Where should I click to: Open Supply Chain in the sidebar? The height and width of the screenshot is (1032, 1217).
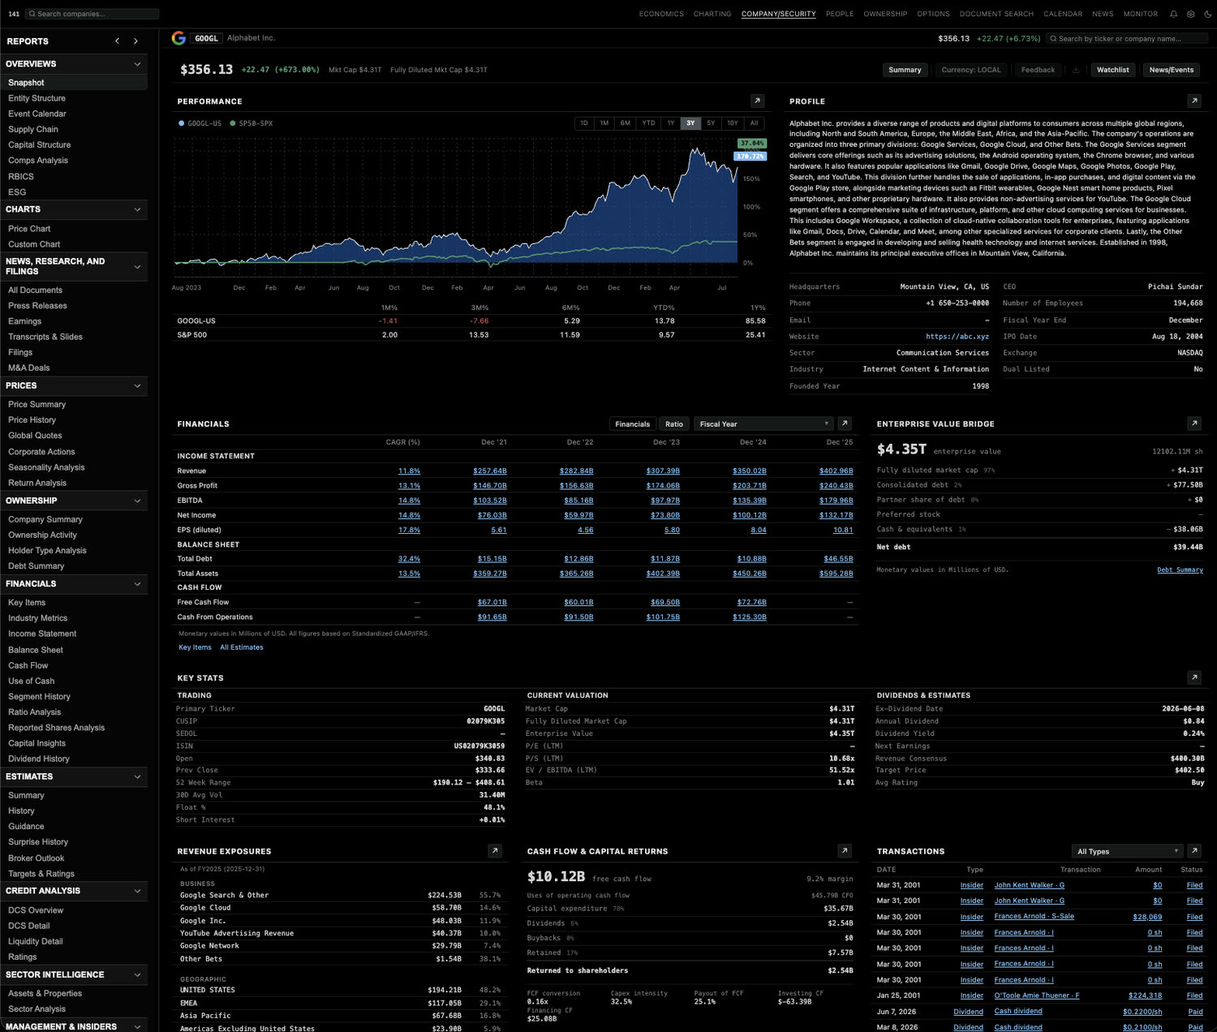pos(33,129)
